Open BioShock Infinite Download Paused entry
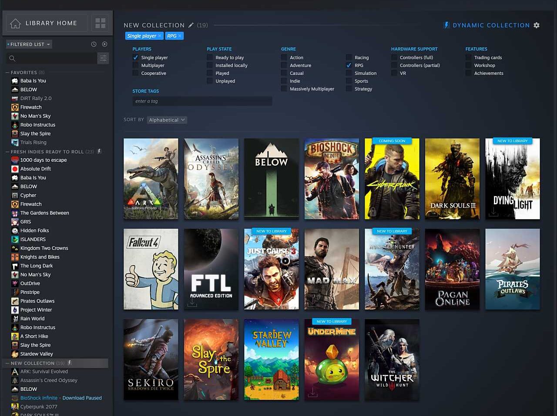Screen dimensions: 557x416 click(61, 398)
